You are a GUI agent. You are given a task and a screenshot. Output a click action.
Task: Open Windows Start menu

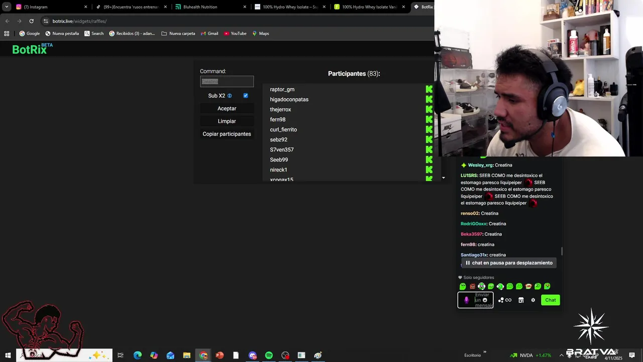tap(8, 355)
